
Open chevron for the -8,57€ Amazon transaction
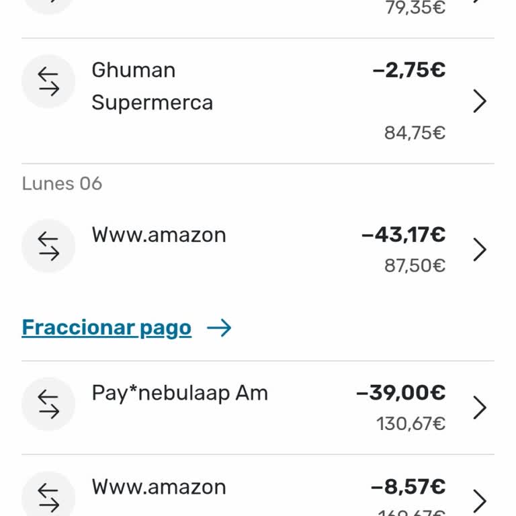480,501
